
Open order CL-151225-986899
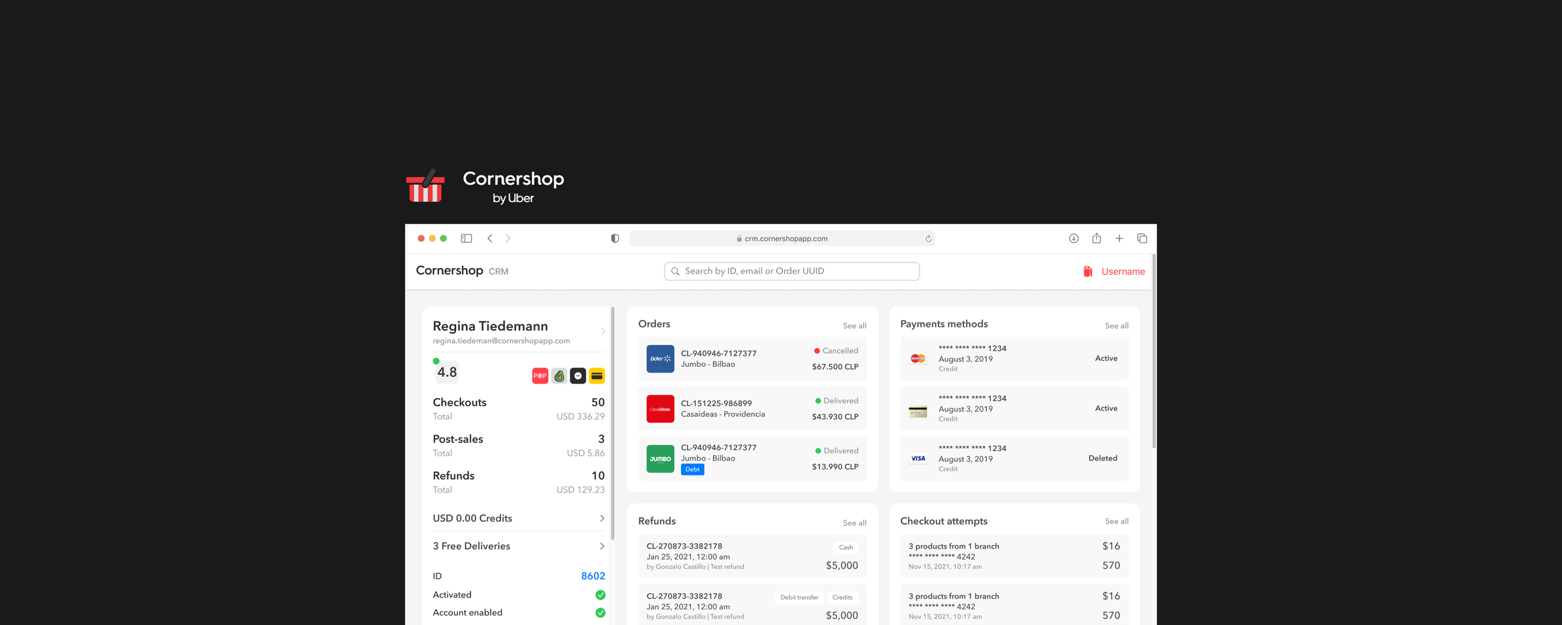coord(752,409)
